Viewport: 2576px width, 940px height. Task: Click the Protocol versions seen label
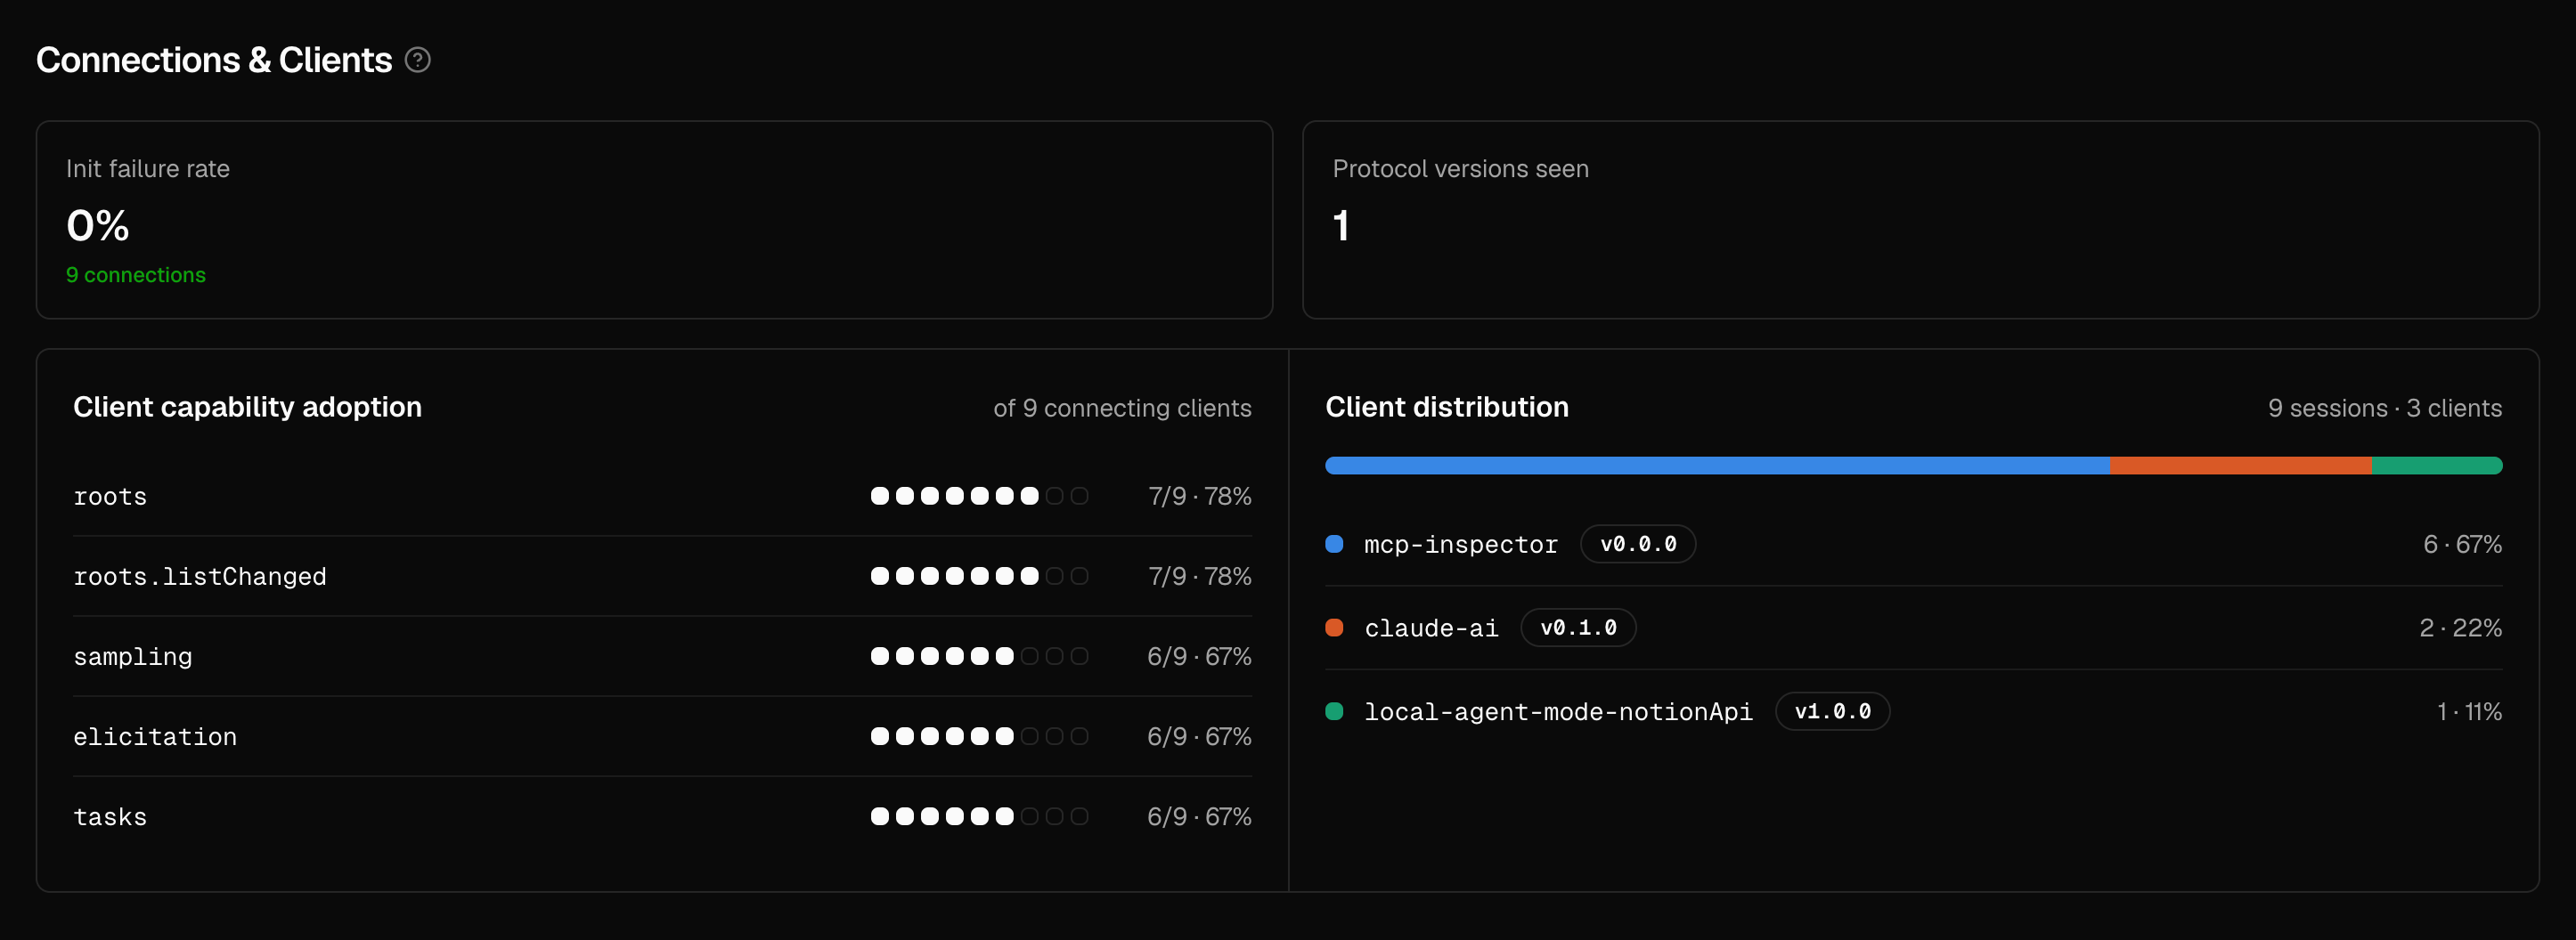[x=1460, y=169]
